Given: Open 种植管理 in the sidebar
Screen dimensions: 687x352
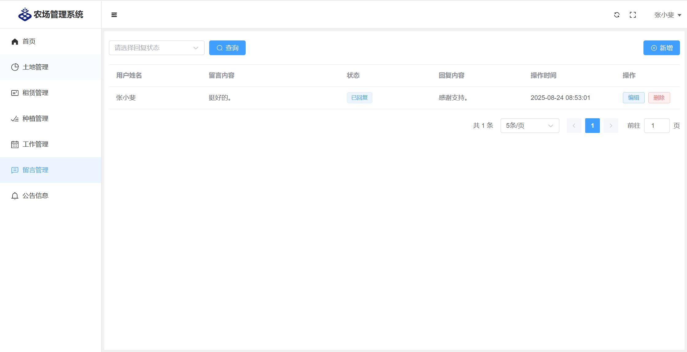Looking at the screenshot, I should (x=35, y=119).
